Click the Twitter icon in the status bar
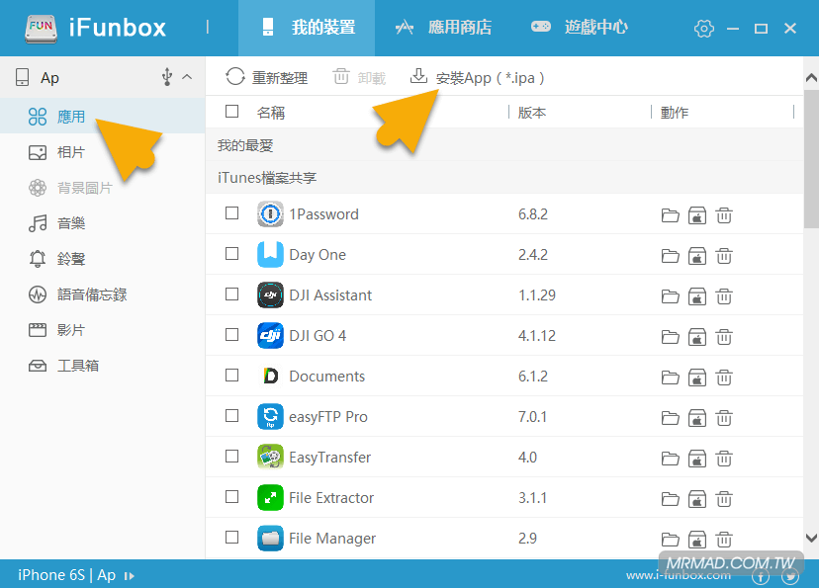 [790, 576]
